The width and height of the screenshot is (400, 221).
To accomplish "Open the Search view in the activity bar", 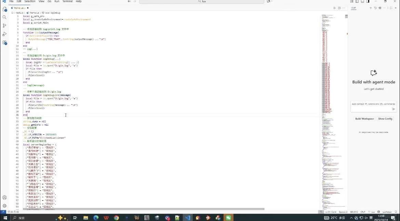I will point(4,17).
